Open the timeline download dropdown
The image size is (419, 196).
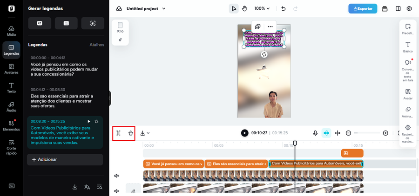(145, 133)
